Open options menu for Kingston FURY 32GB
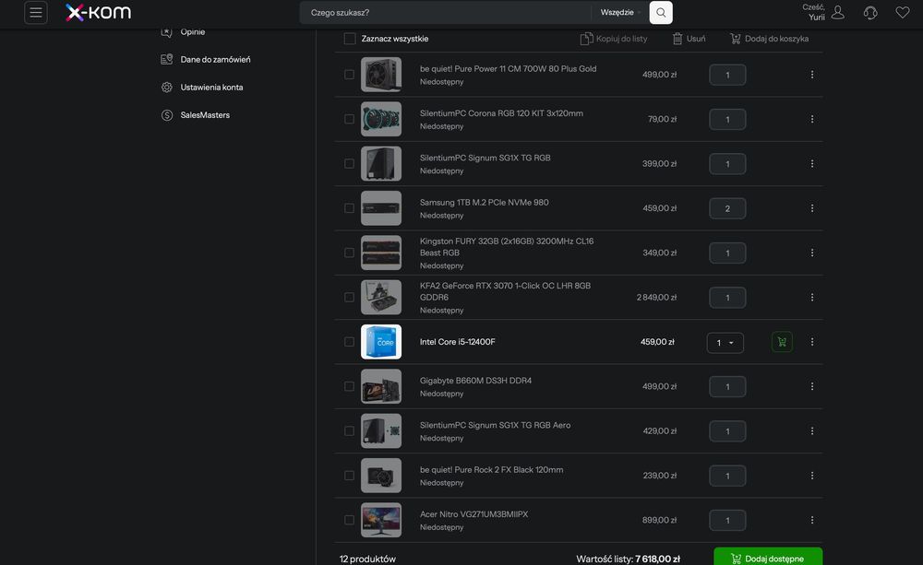Screen dimensions: 923x565 pyautogui.click(x=812, y=253)
